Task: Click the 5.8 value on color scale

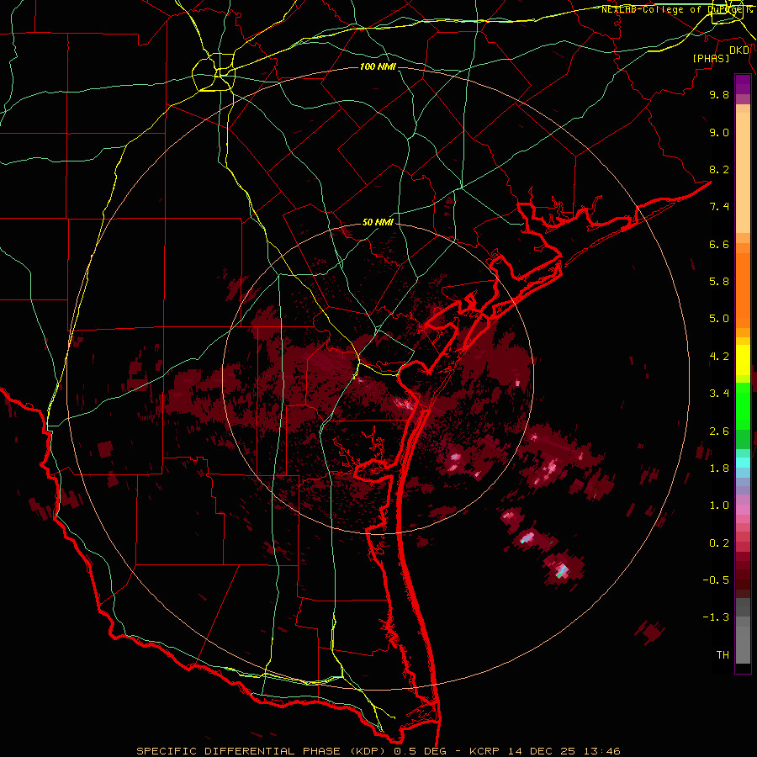Action: coord(719,282)
